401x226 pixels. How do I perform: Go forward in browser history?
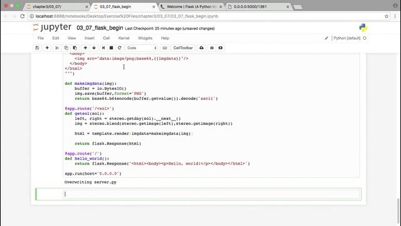pos(14,16)
